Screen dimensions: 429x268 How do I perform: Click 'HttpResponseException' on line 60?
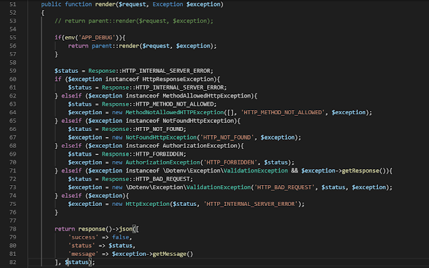click(178, 79)
